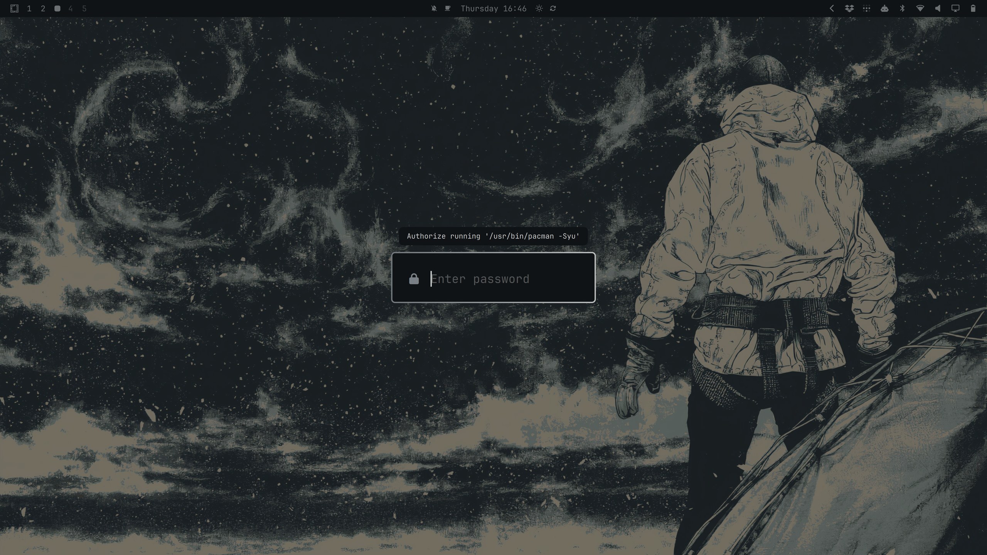Switch to workspace 4
Screen dimensions: 987x555
71,8
